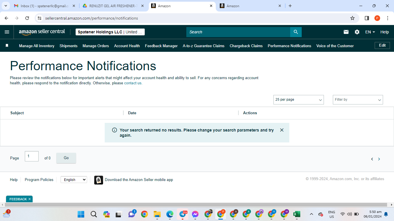The height and width of the screenshot is (221, 394).
Task: Open Manage All Inventory
Action: click(37, 46)
